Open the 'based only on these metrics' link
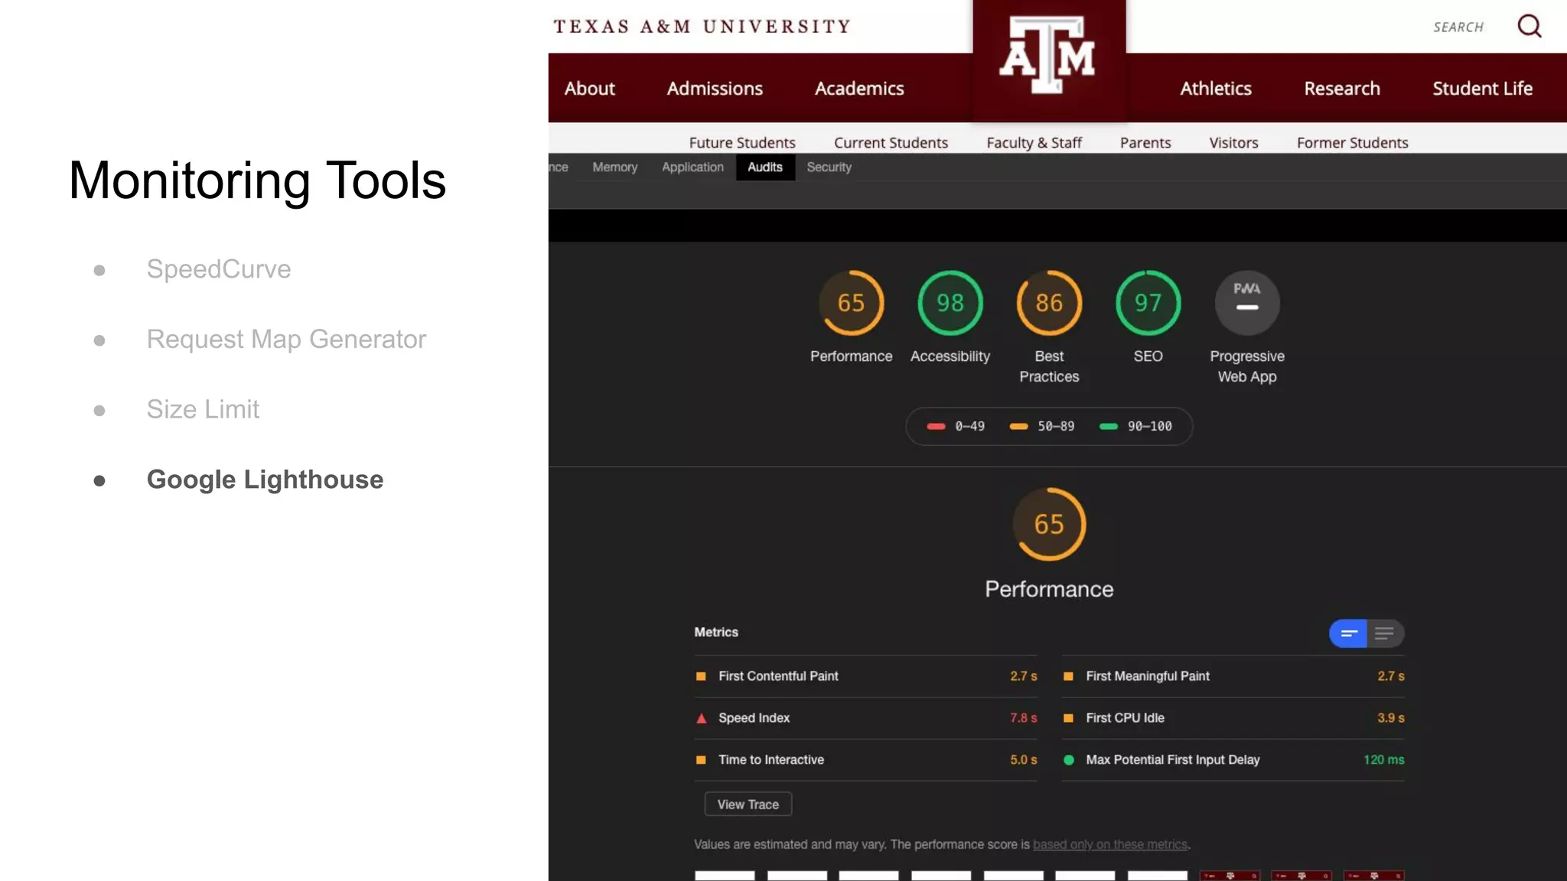The width and height of the screenshot is (1567, 881). point(1109,844)
